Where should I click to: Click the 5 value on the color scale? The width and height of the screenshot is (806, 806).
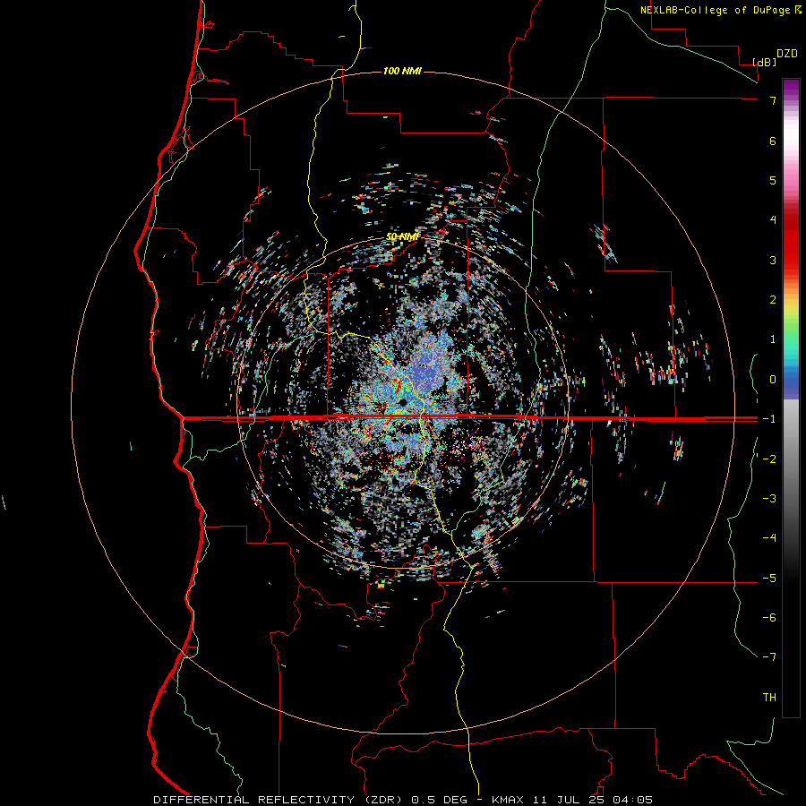pos(773,180)
